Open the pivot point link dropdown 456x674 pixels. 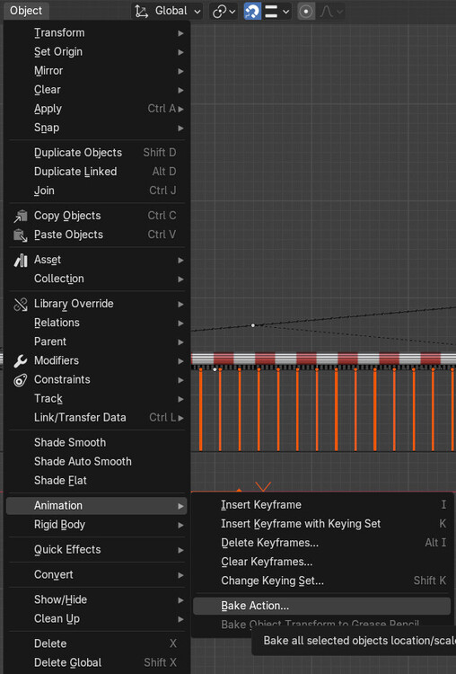point(224,11)
